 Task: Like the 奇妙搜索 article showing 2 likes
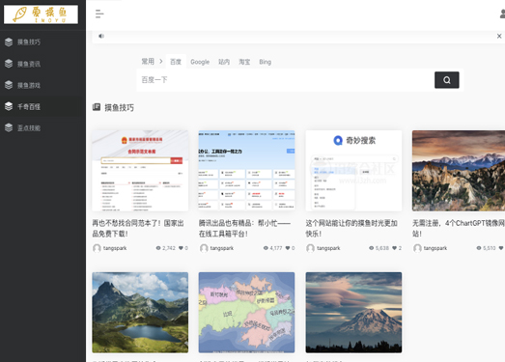pos(395,248)
